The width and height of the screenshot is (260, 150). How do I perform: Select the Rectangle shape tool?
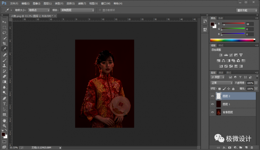4,115
